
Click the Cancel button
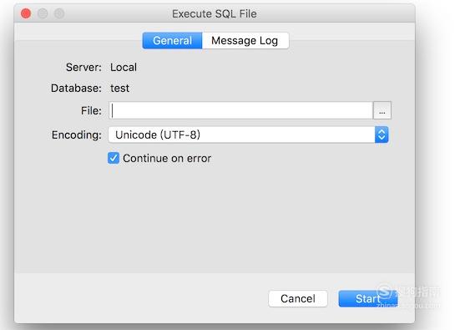click(298, 298)
